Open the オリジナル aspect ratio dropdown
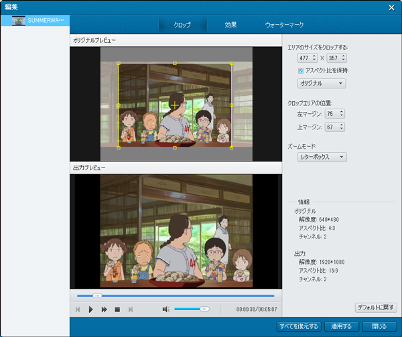 click(322, 84)
